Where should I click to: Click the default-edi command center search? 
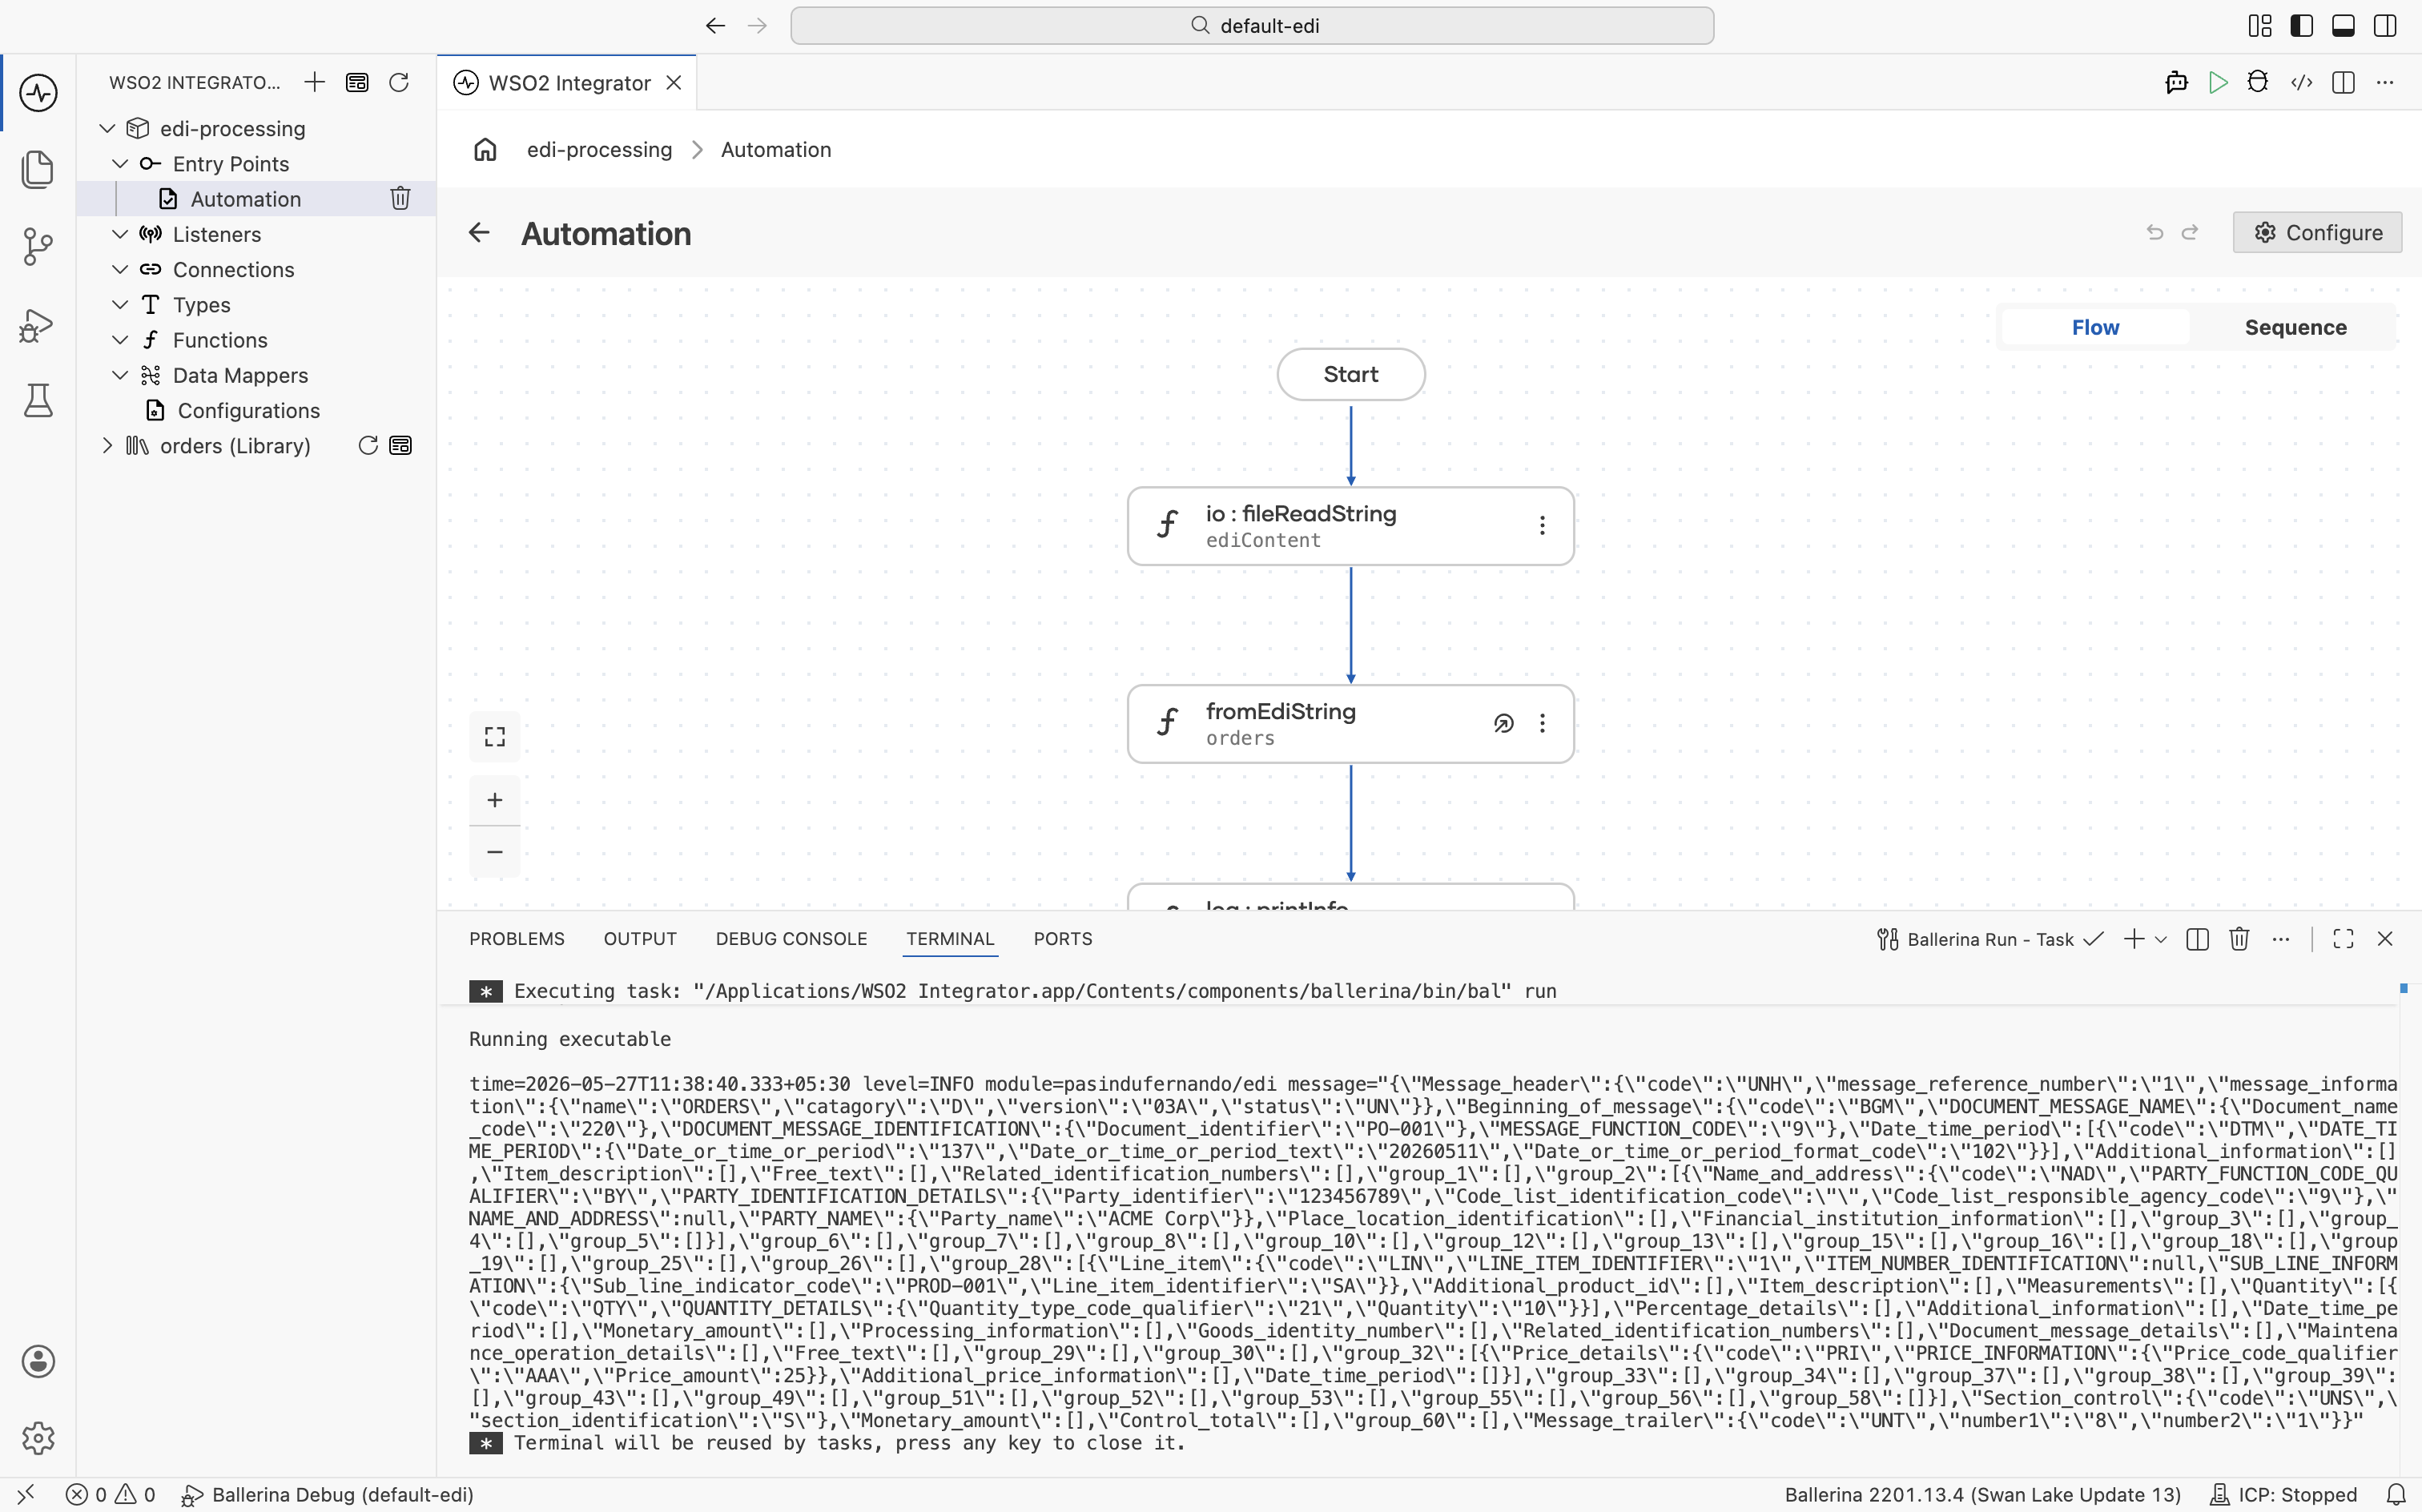click(1252, 26)
